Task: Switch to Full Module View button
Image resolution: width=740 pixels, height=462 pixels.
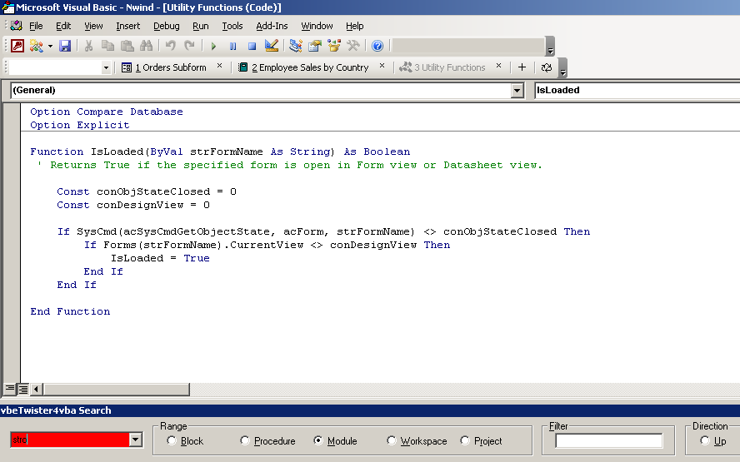Action: [22, 389]
